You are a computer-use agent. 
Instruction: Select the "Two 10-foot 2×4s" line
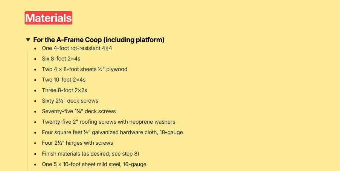click(x=64, y=80)
